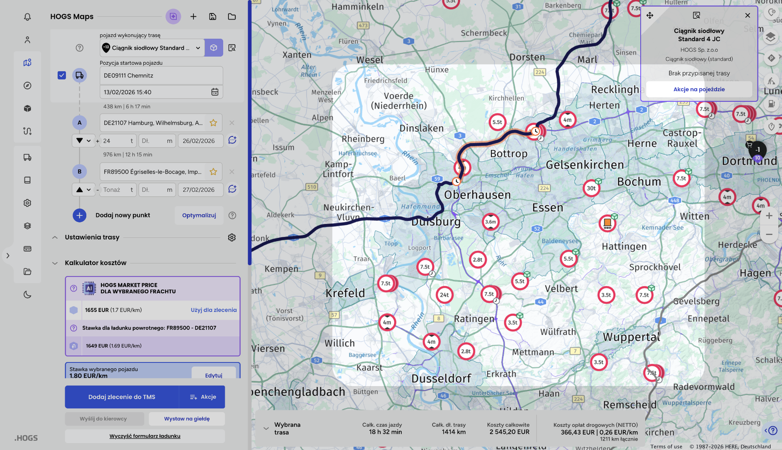Collapse the Ustawienia trasy section
Screen dimensions: 782x450
click(55, 237)
